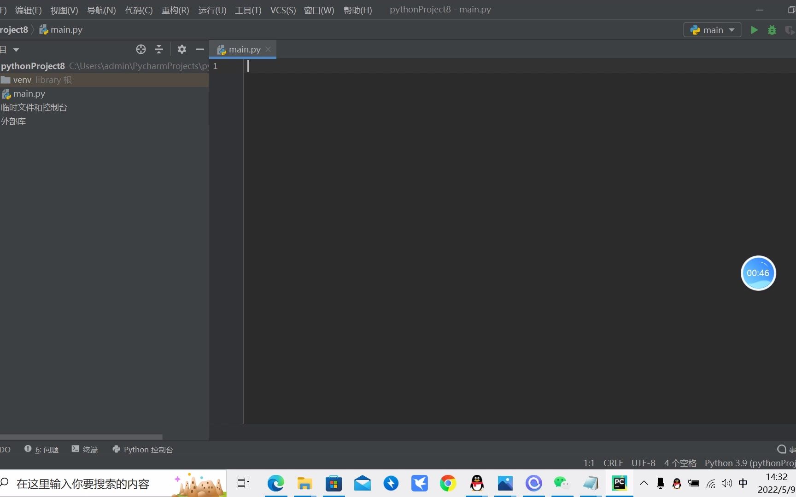The height and width of the screenshot is (497, 796).
Task: Open volume control in system tray
Action: [x=727, y=483]
